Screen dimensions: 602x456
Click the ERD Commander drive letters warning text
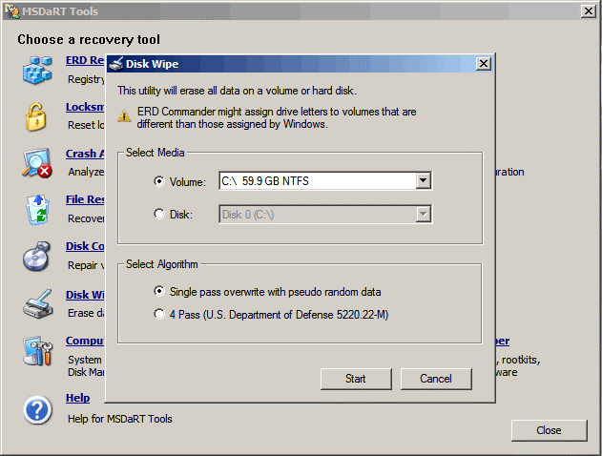coord(277,117)
